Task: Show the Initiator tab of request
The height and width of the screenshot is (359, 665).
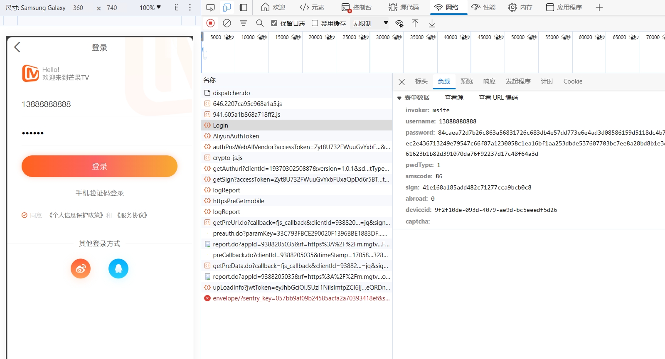Action: click(x=518, y=81)
